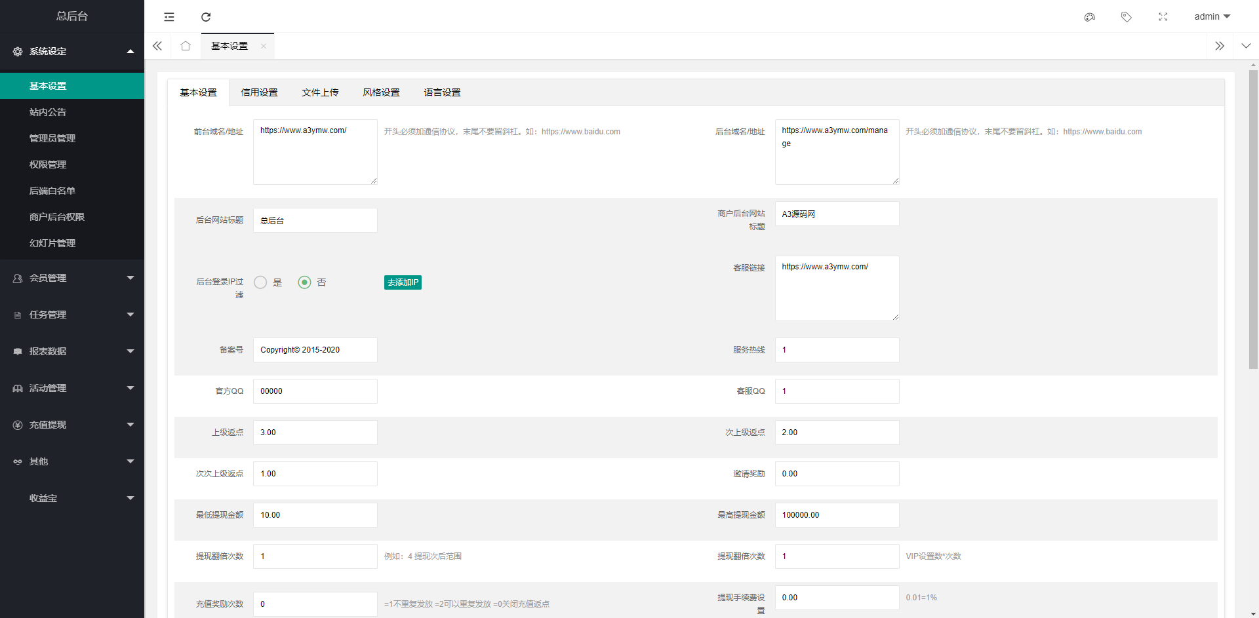Click the 前台域名/地址 textarea

pyautogui.click(x=315, y=152)
